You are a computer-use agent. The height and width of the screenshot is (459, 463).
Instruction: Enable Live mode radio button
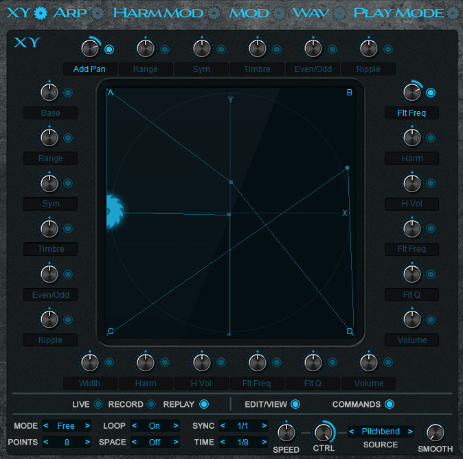(x=98, y=404)
